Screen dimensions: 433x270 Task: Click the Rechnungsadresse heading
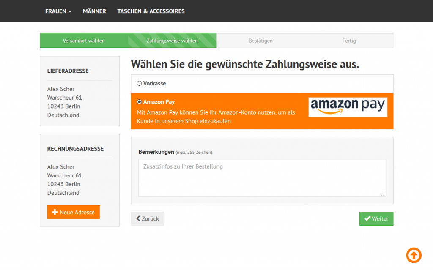(x=75, y=149)
